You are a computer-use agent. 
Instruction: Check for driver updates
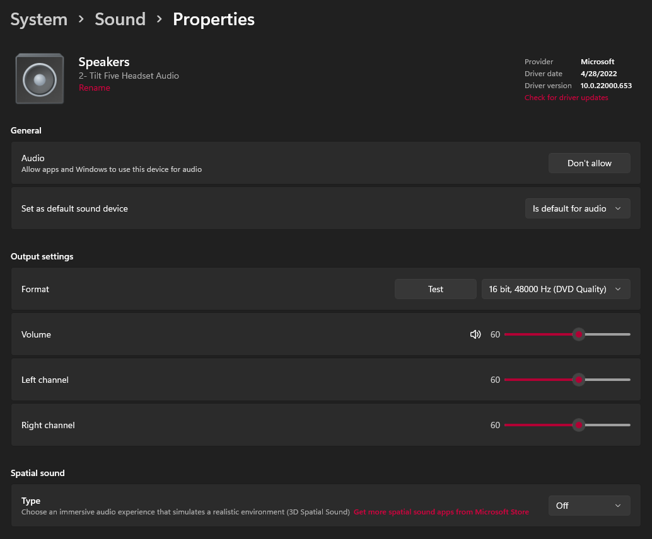[566, 98]
